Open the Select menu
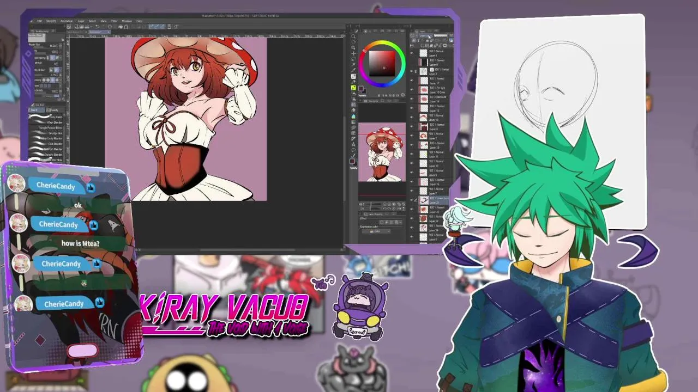 click(x=93, y=21)
